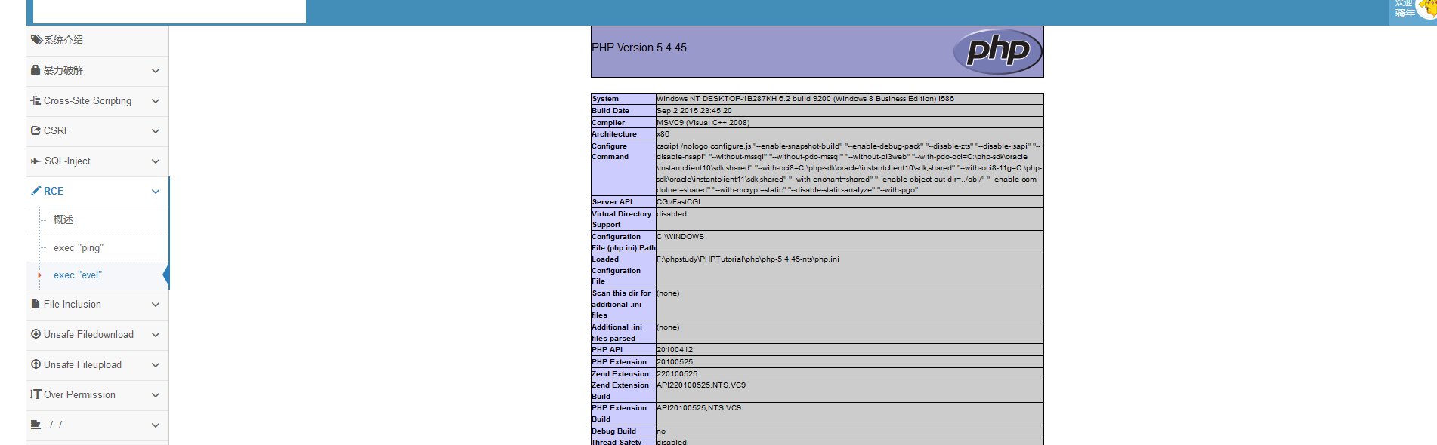Click the Debug Build value no
Screen dimensions: 1437x445
click(x=661, y=431)
